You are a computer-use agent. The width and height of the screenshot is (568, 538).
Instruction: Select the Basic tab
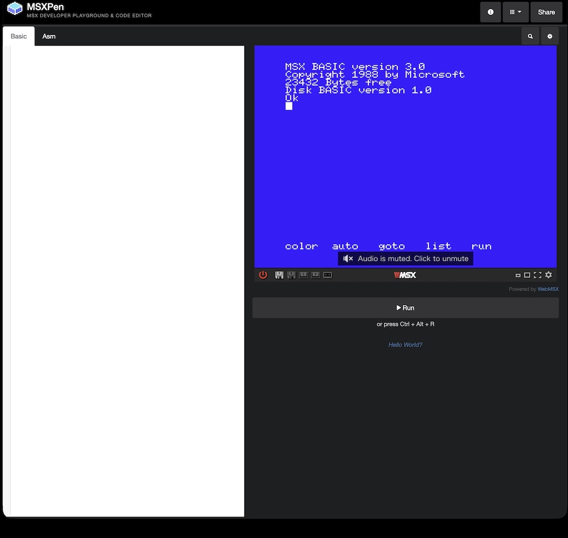point(18,36)
